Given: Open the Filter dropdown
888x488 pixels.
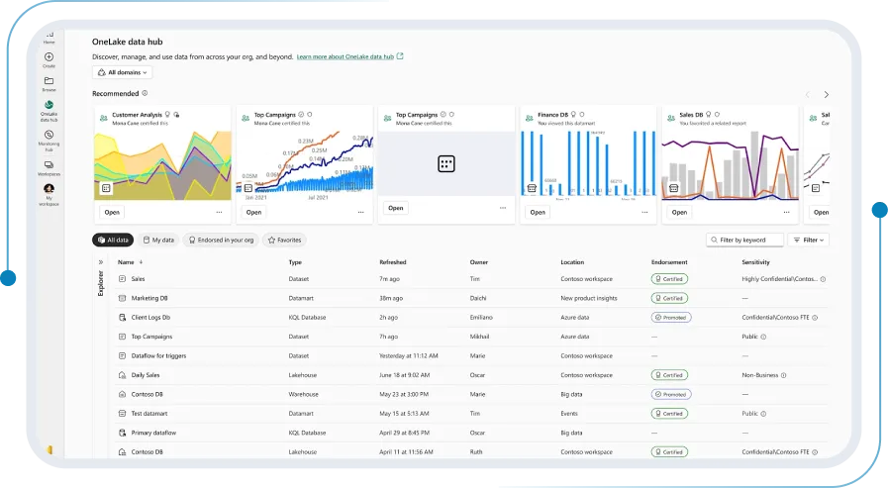Looking at the screenshot, I should [809, 240].
